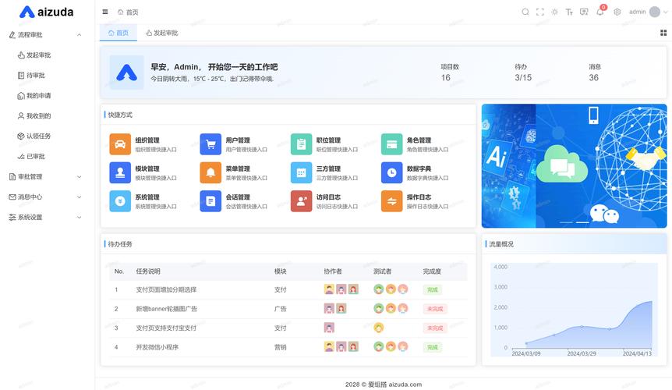Select the dimmer carousel indicator dash
The height and width of the screenshot is (390, 672).
(x=566, y=222)
